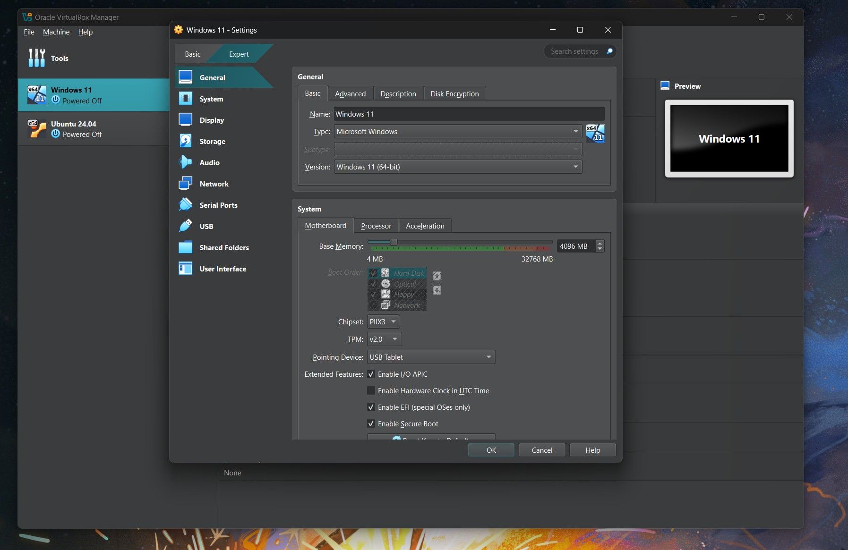Switch to the Advanced tab in General
This screenshot has width=848, height=550.
pos(350,93)
